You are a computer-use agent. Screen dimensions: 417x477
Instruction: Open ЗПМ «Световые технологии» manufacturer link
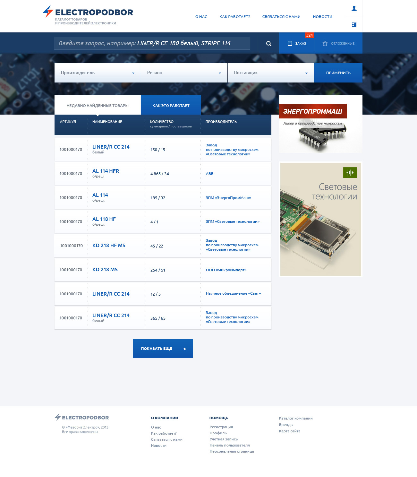233,221
